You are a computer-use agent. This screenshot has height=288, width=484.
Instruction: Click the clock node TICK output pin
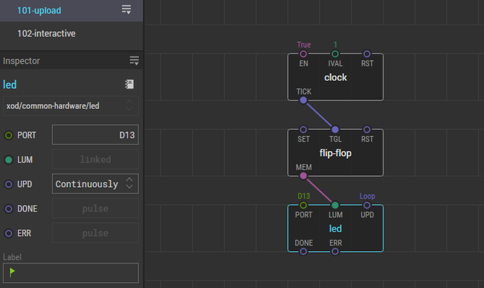[303, 100]
